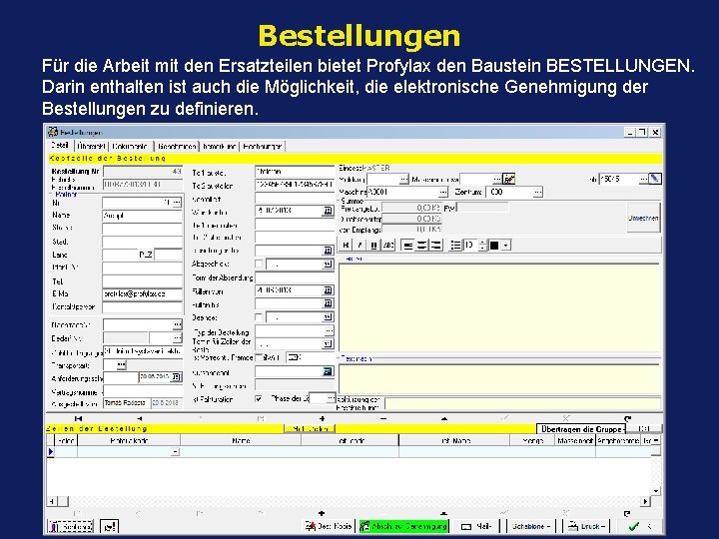This screenshot has width=719, height=539.
Task: Click the Best. Kopie button
Action: 329,526
